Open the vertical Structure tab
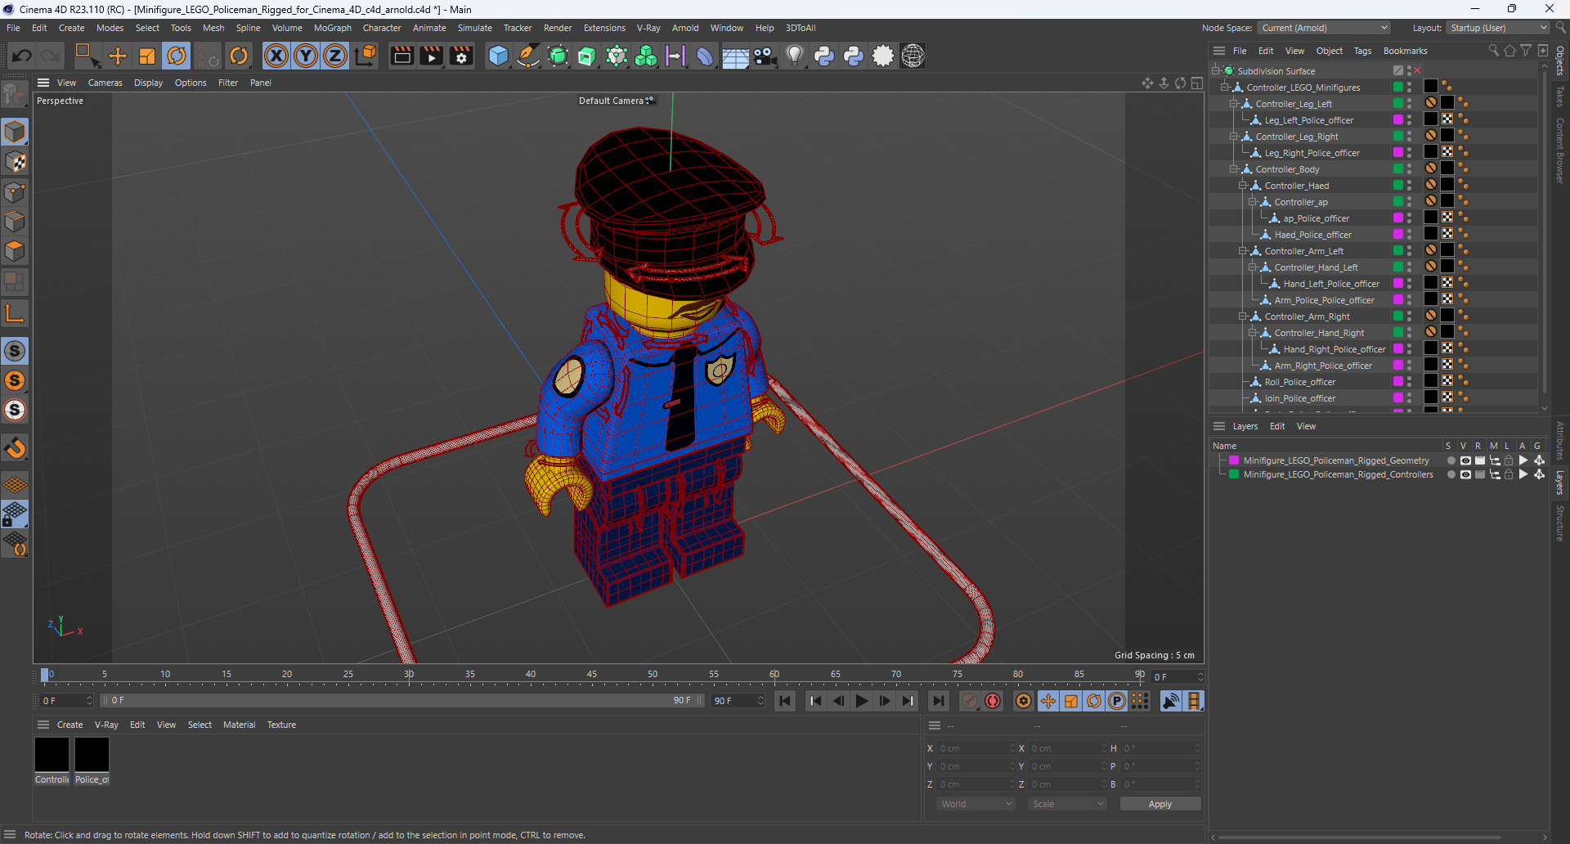 1560,523
